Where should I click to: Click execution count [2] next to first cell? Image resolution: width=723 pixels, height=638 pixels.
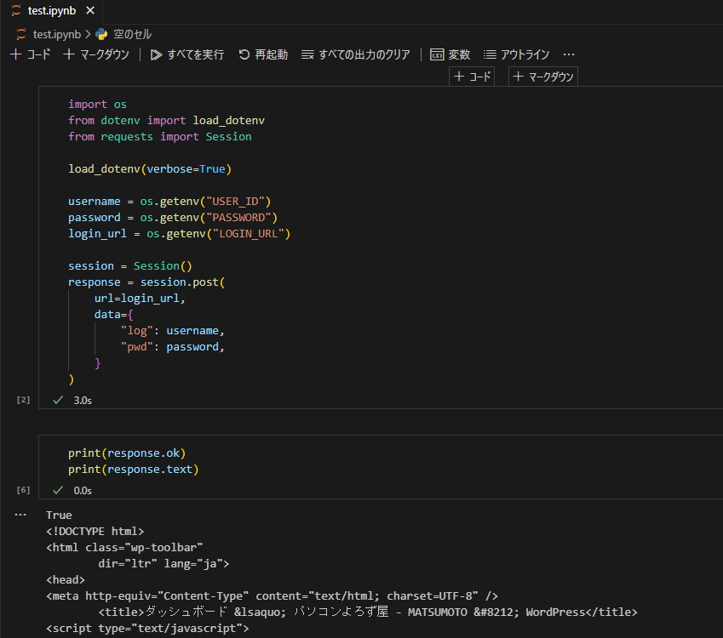tap(21, 399)
